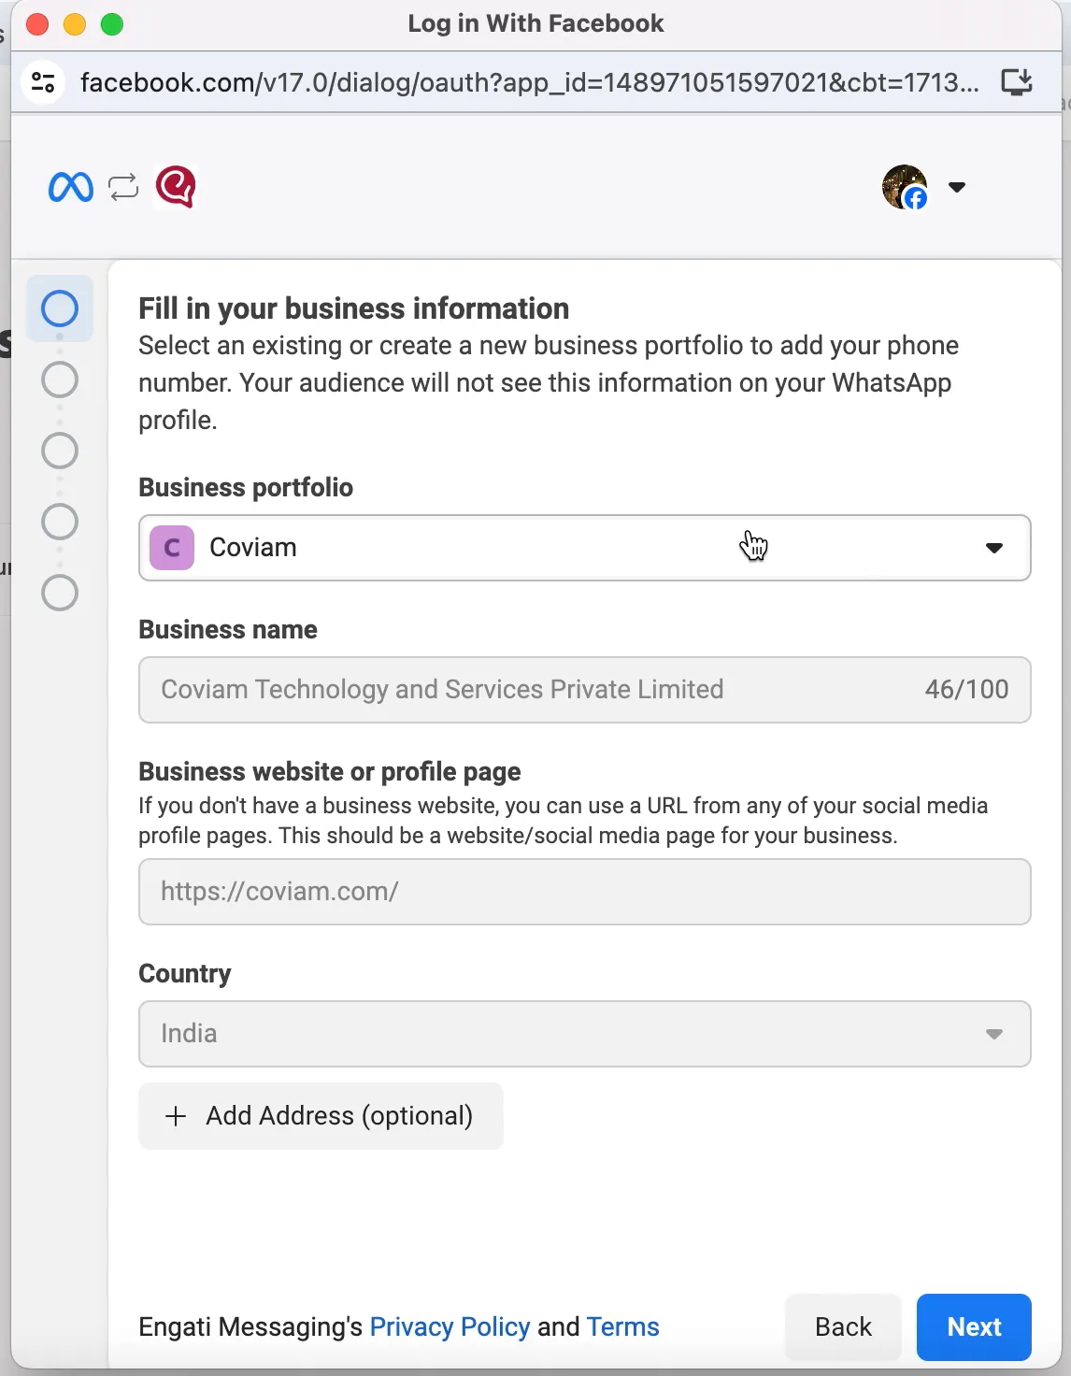Expand the account switcher arrow beside avatar
Screen dimensions: 1071x1376
pos(956,187)
